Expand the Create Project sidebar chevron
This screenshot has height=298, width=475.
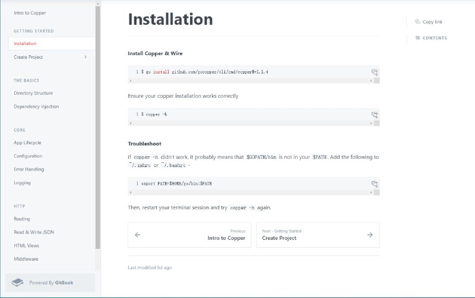click(x=85, y=57)
